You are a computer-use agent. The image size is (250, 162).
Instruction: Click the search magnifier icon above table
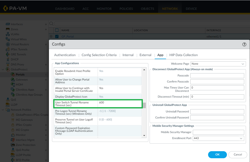tap(51, 24)
